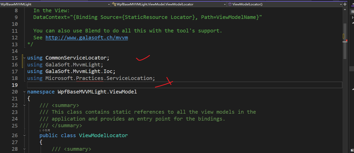This screenshot has width=354, height=153.
Task: Click the class icon before WpfBaseMVVMLight.ViewModel.ViewModelLocator
Action: [x=114, y=4]
